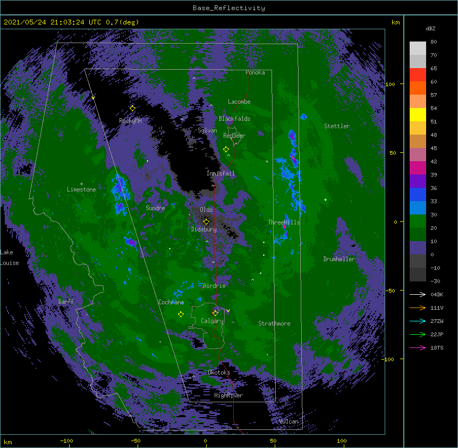Image resolution: width=458 pixels, height=448 pixels.
Task: Click the white 80 dBZ color swatch
Action: 418,48
